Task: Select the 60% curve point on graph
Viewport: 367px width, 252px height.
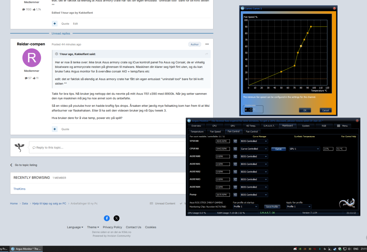Action: pyautogui.click(x=301, y=46)
